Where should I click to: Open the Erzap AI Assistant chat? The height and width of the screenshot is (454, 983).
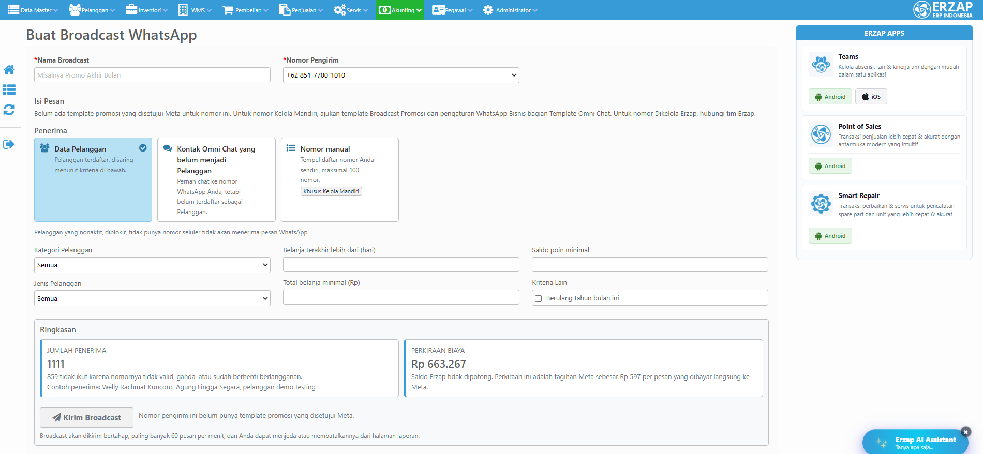[915, 443]
